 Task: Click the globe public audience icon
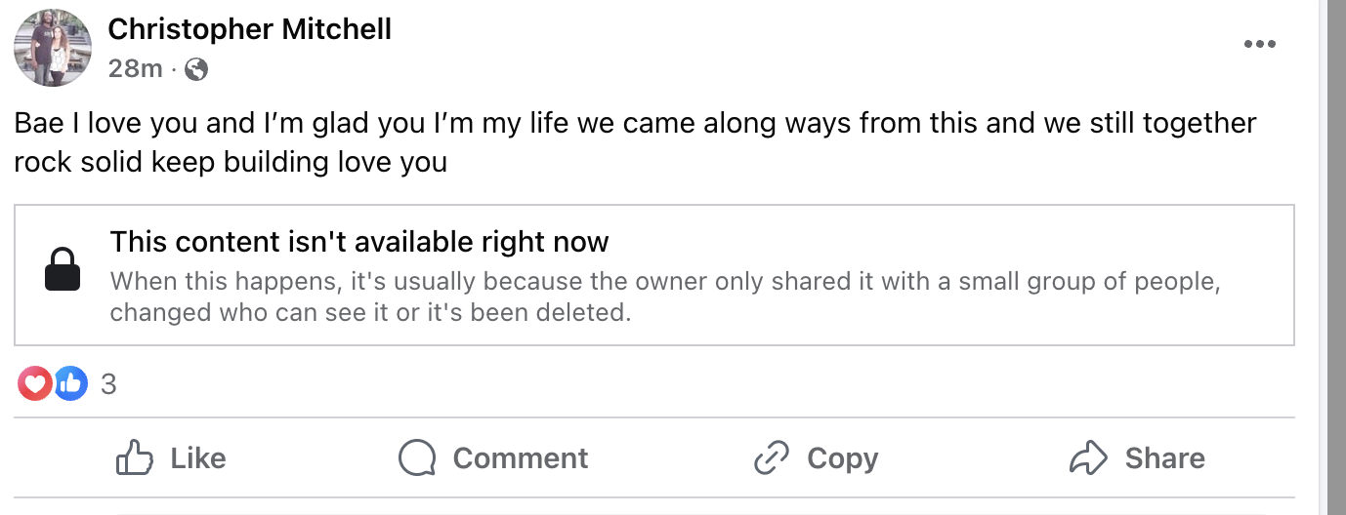point(196,69)
